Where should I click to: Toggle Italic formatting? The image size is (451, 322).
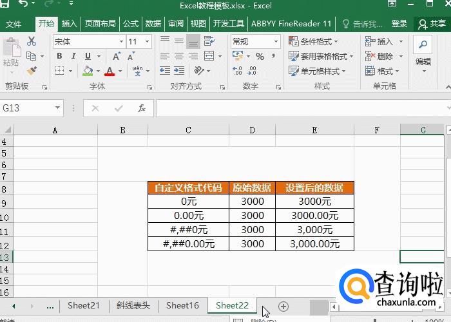click(x=73, y=56)
